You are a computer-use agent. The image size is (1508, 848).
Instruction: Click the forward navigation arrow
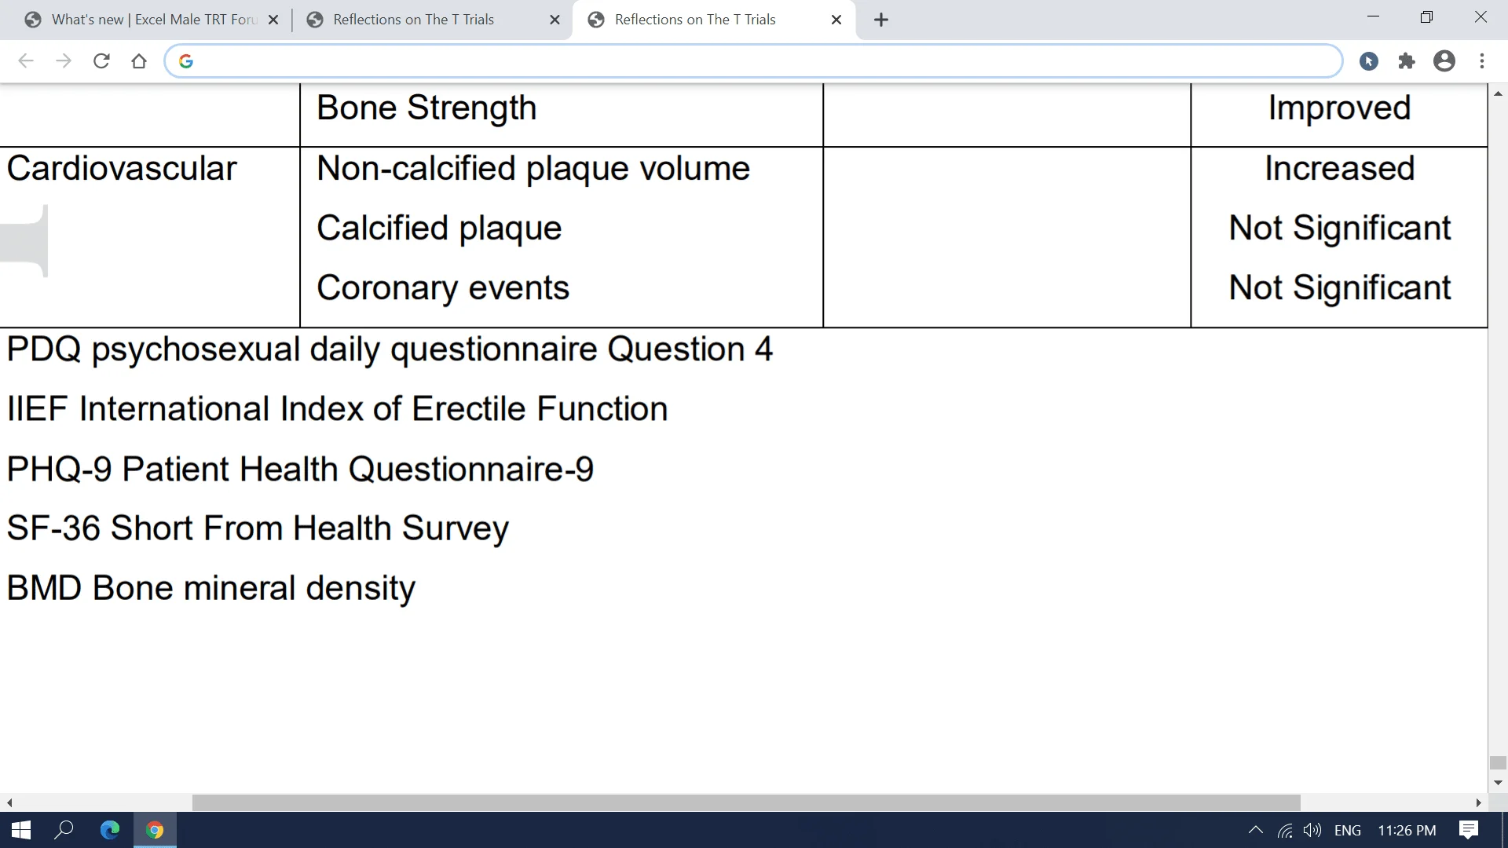click(x=64, y=61)
